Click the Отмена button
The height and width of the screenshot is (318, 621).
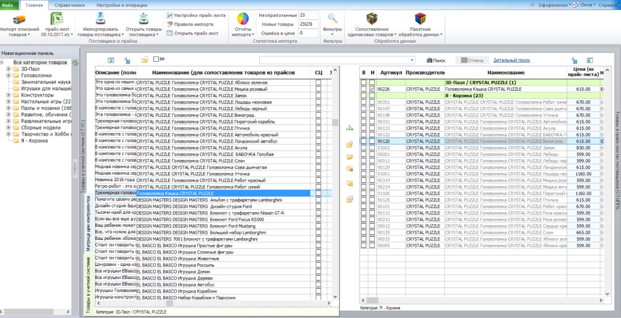[x=472, y=60]
